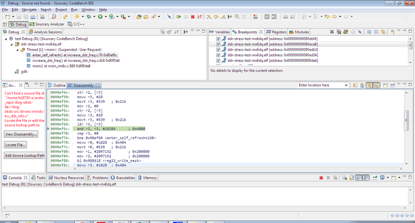Click Skip All Breakpoints icon in Breakpoints view
The height and width of the screenshot is (223, 415).
point(360,32)
